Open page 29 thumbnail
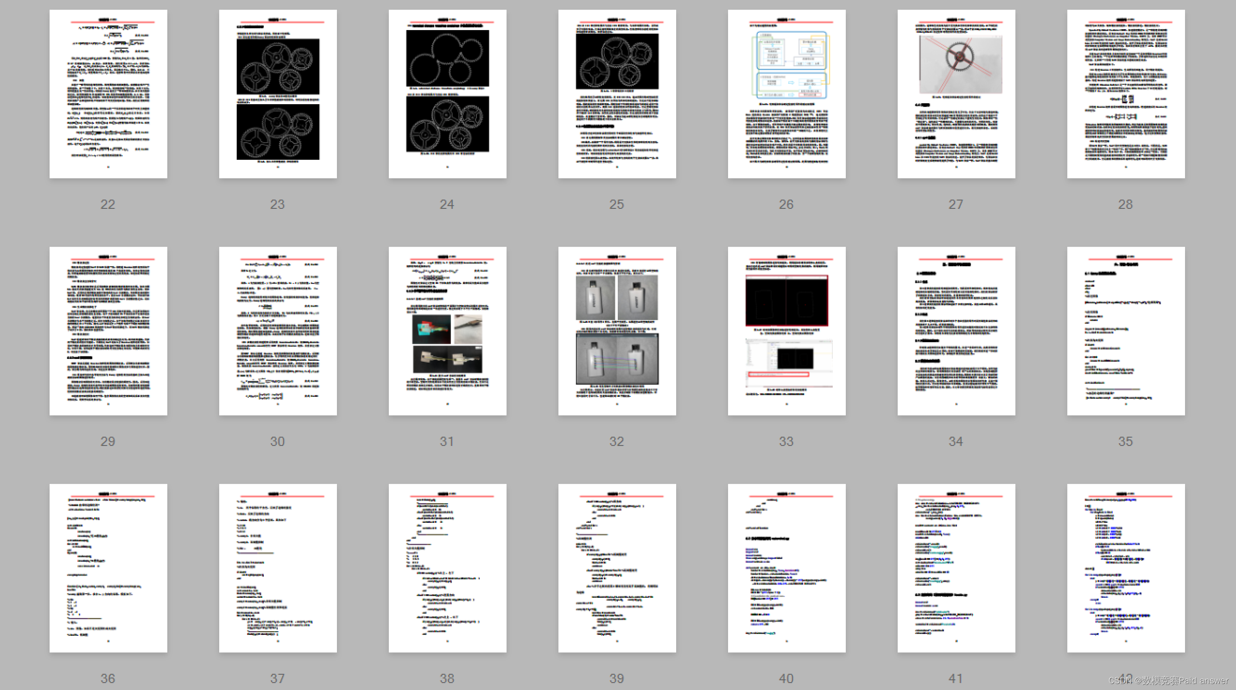Screen dimensions: 1236x690 108,331
